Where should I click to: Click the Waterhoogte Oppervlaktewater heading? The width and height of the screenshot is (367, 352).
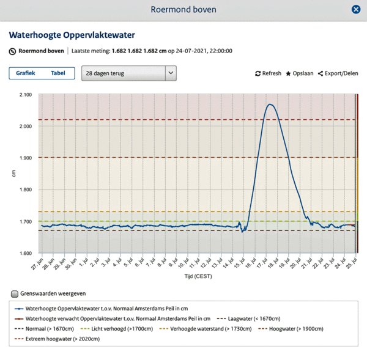(x=72, y=35)
